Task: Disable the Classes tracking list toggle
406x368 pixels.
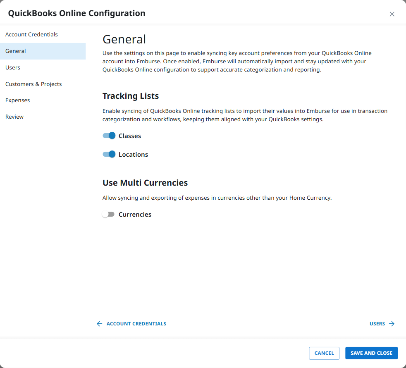Action: pyautogui.click(x=109, y=136)
